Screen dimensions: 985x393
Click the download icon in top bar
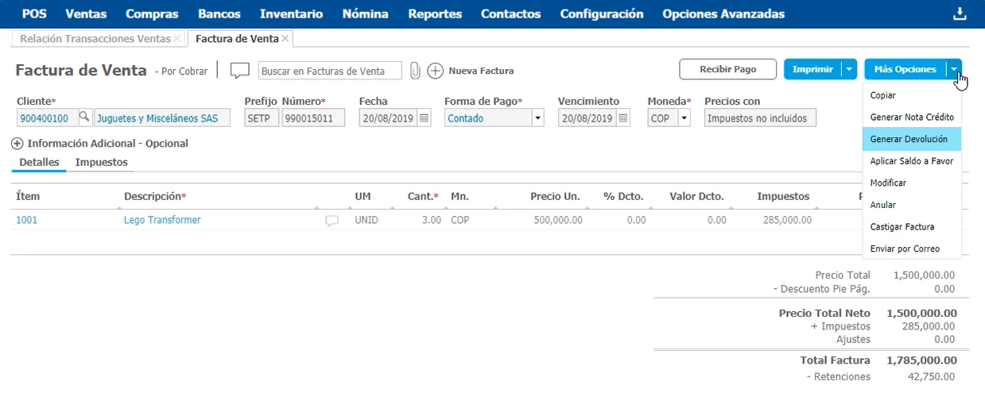(x=960, y=13)
